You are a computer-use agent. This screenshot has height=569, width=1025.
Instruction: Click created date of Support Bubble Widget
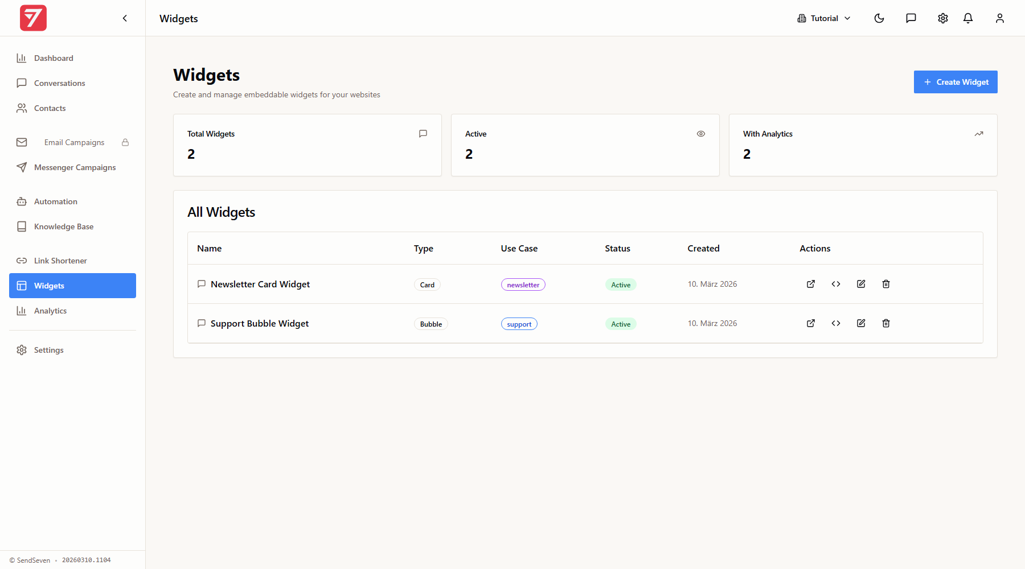pyautogui.click(x=712, y=323)
